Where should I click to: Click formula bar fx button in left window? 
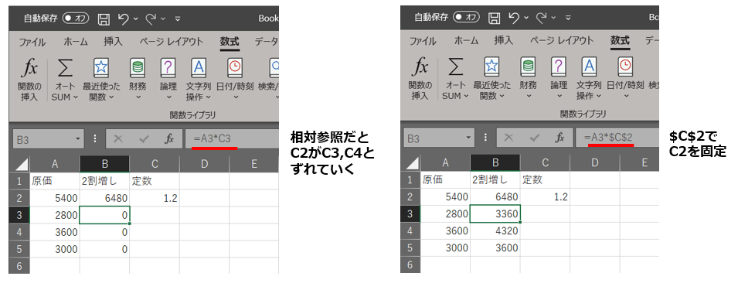point(169,139)
